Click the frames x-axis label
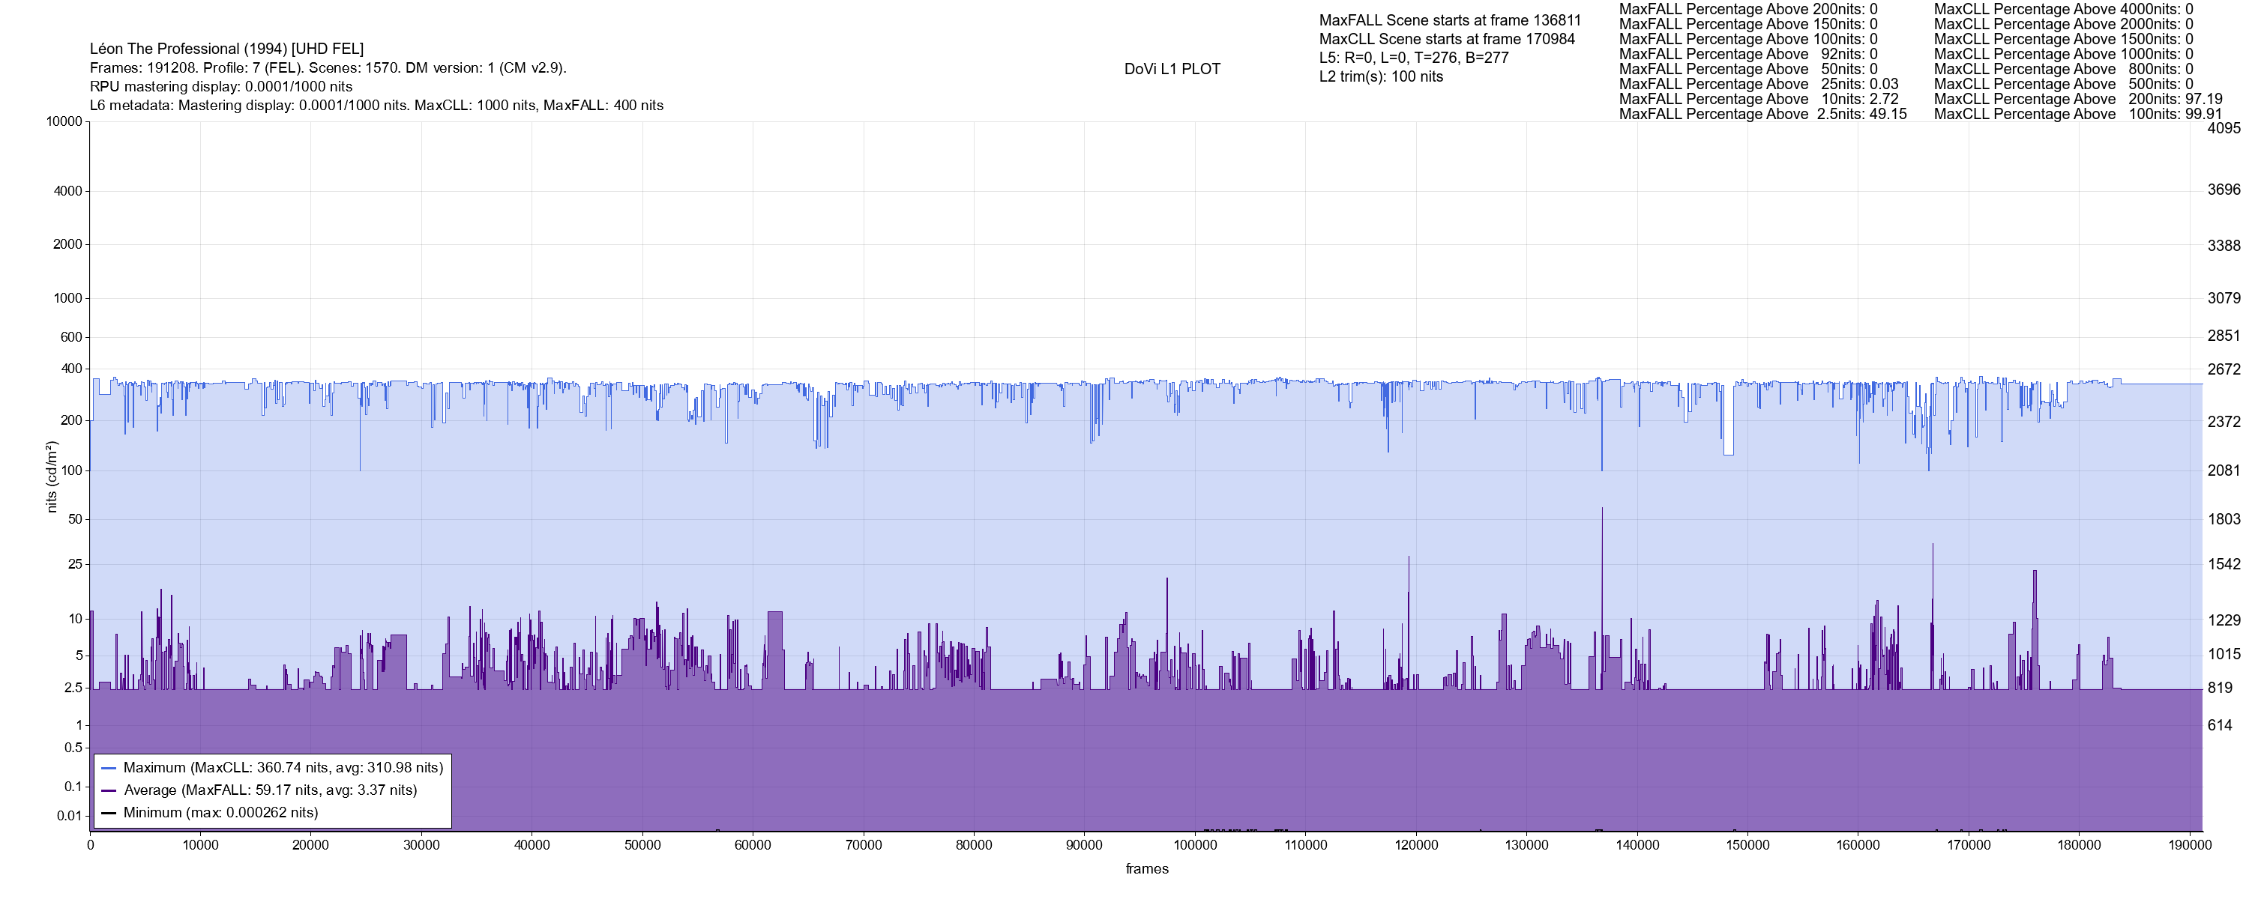Screen dimensions: 2249x899 click(x=1146, y=869)
